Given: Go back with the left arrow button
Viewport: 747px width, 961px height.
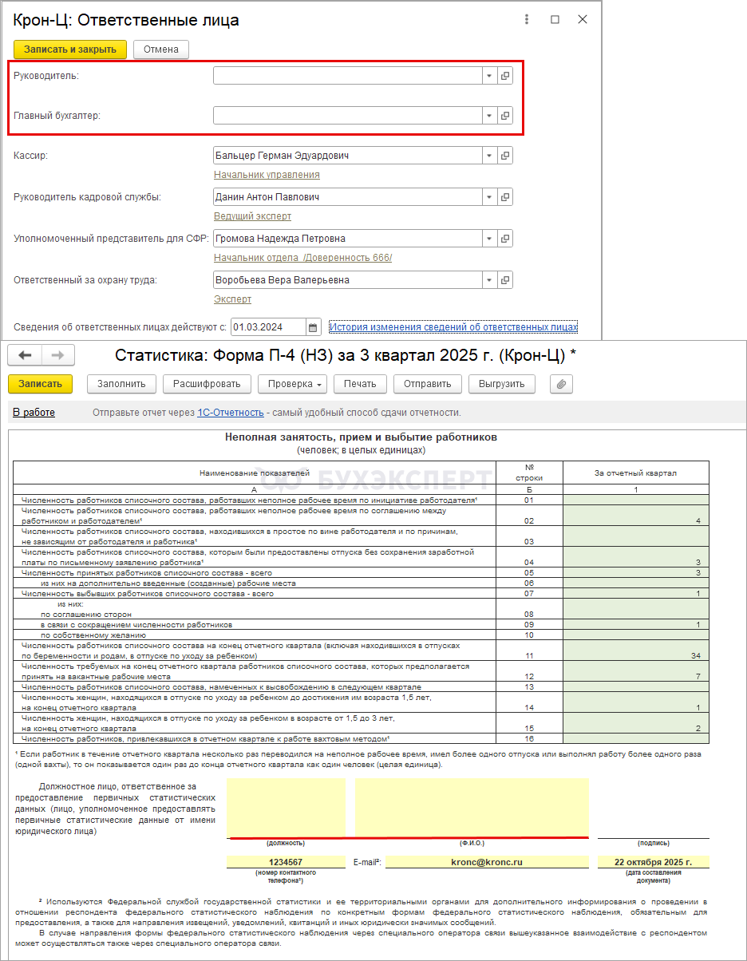Looking at the screenshot, I should pyautogui.click(x=24, y=356).
